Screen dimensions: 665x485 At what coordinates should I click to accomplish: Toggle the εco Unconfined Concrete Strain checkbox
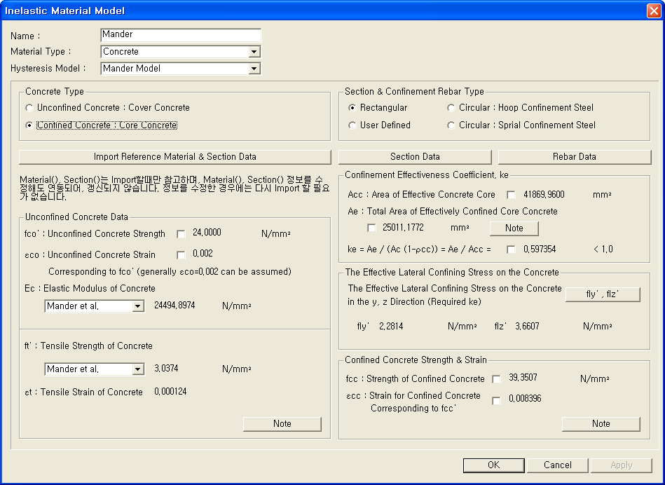point(181,255)
